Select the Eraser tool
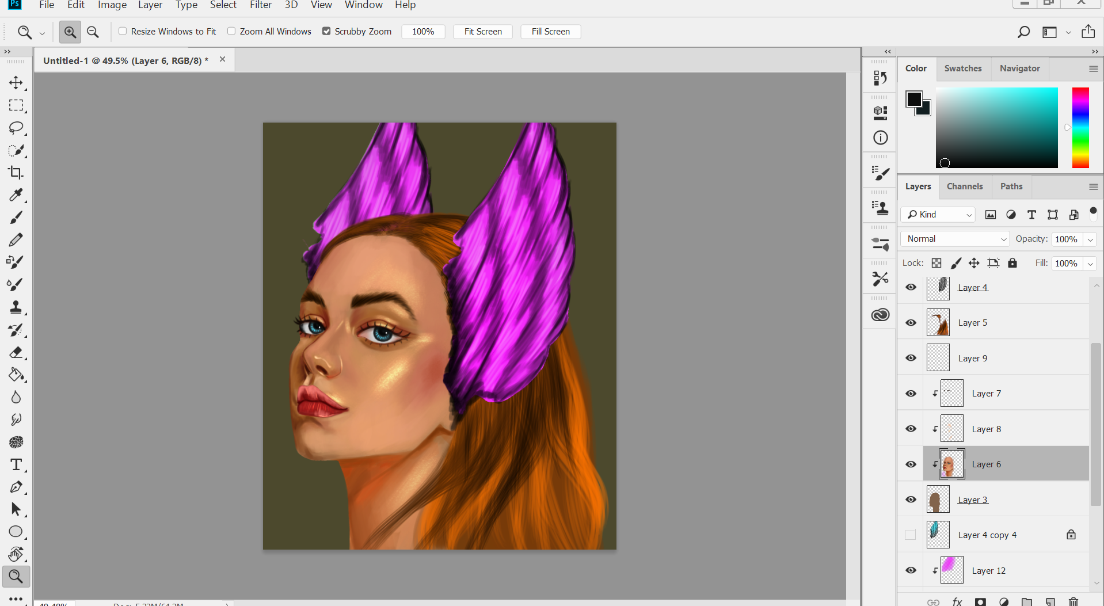Image resolution: width=1104 pixels, height=606 pixels. (16, 352)
